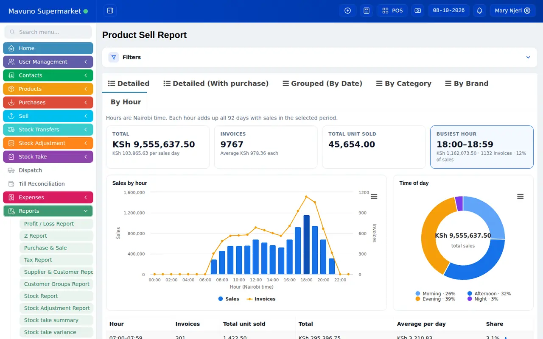Click the Dispatch truck icon
This screenshot has height=339, width=543.
(11, 170)
